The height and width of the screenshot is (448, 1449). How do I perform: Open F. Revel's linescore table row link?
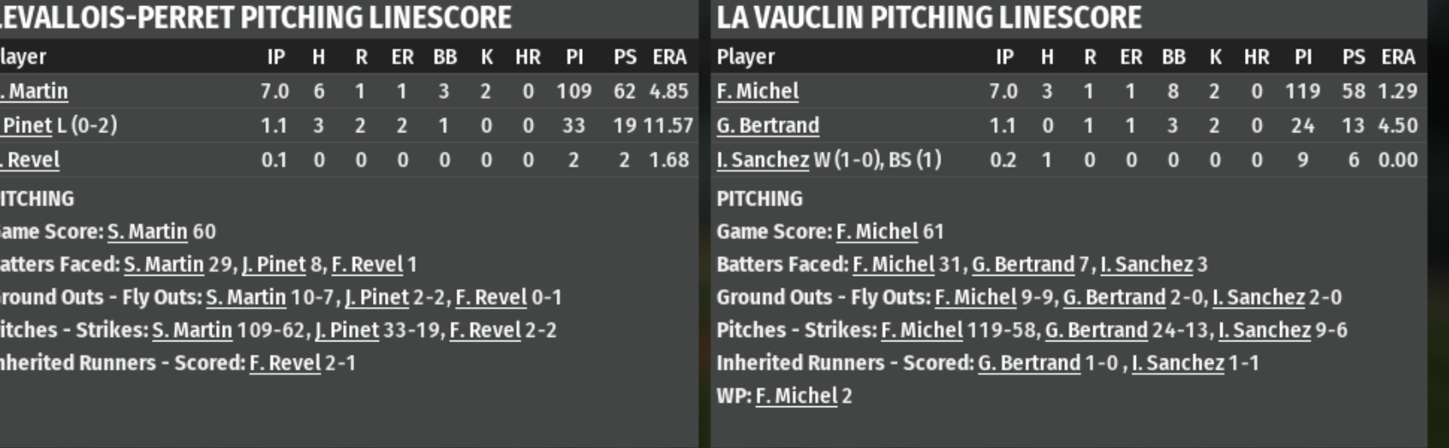pos(32,160)
